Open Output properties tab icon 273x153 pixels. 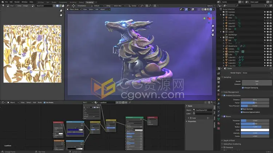pyautogui.click(x=219, y=82)
